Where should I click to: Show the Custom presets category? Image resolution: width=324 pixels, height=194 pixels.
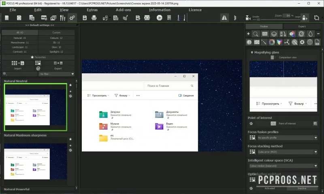point(56,32)
